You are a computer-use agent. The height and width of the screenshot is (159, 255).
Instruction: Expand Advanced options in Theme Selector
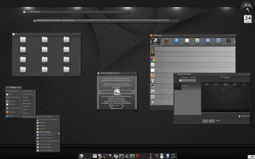(x=244, y=116)
